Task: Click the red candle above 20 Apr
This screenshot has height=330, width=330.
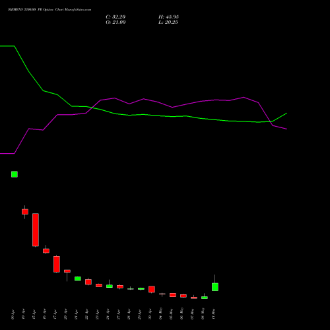Action: pos(67,271)
